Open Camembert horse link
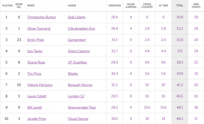 click(x=76, y=40)
